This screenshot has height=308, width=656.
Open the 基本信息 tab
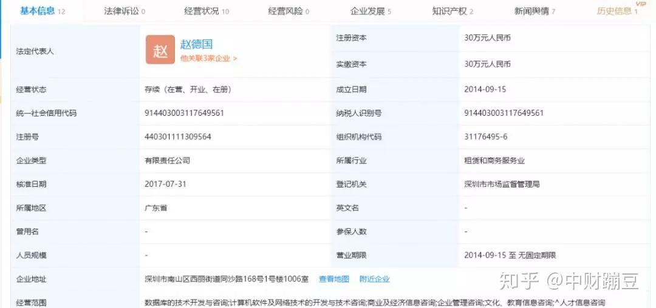coord(43,11)
